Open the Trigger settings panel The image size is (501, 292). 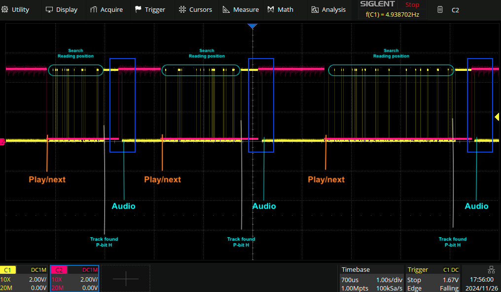click(434, 279)
